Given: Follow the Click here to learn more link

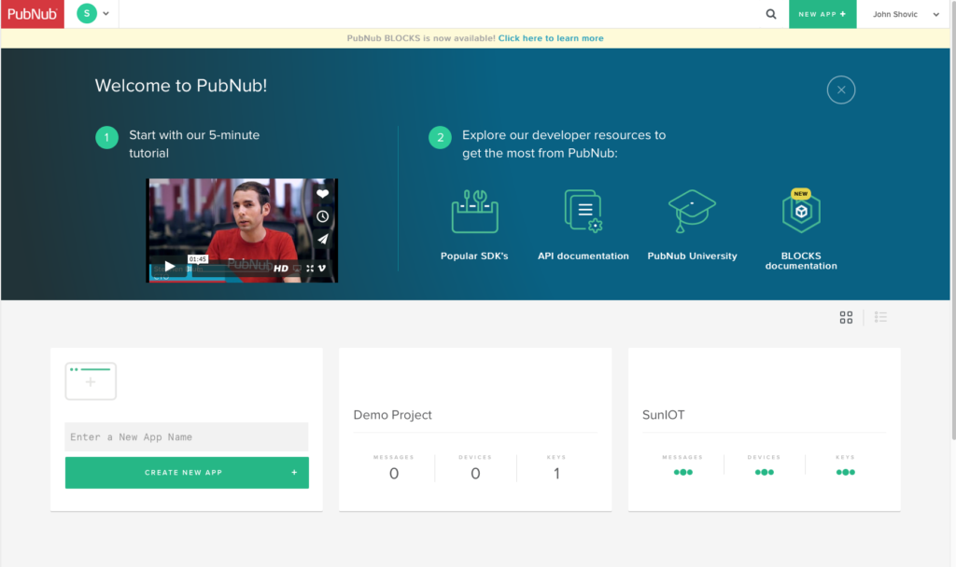Looking at the screenshot, I should point(551,37).
